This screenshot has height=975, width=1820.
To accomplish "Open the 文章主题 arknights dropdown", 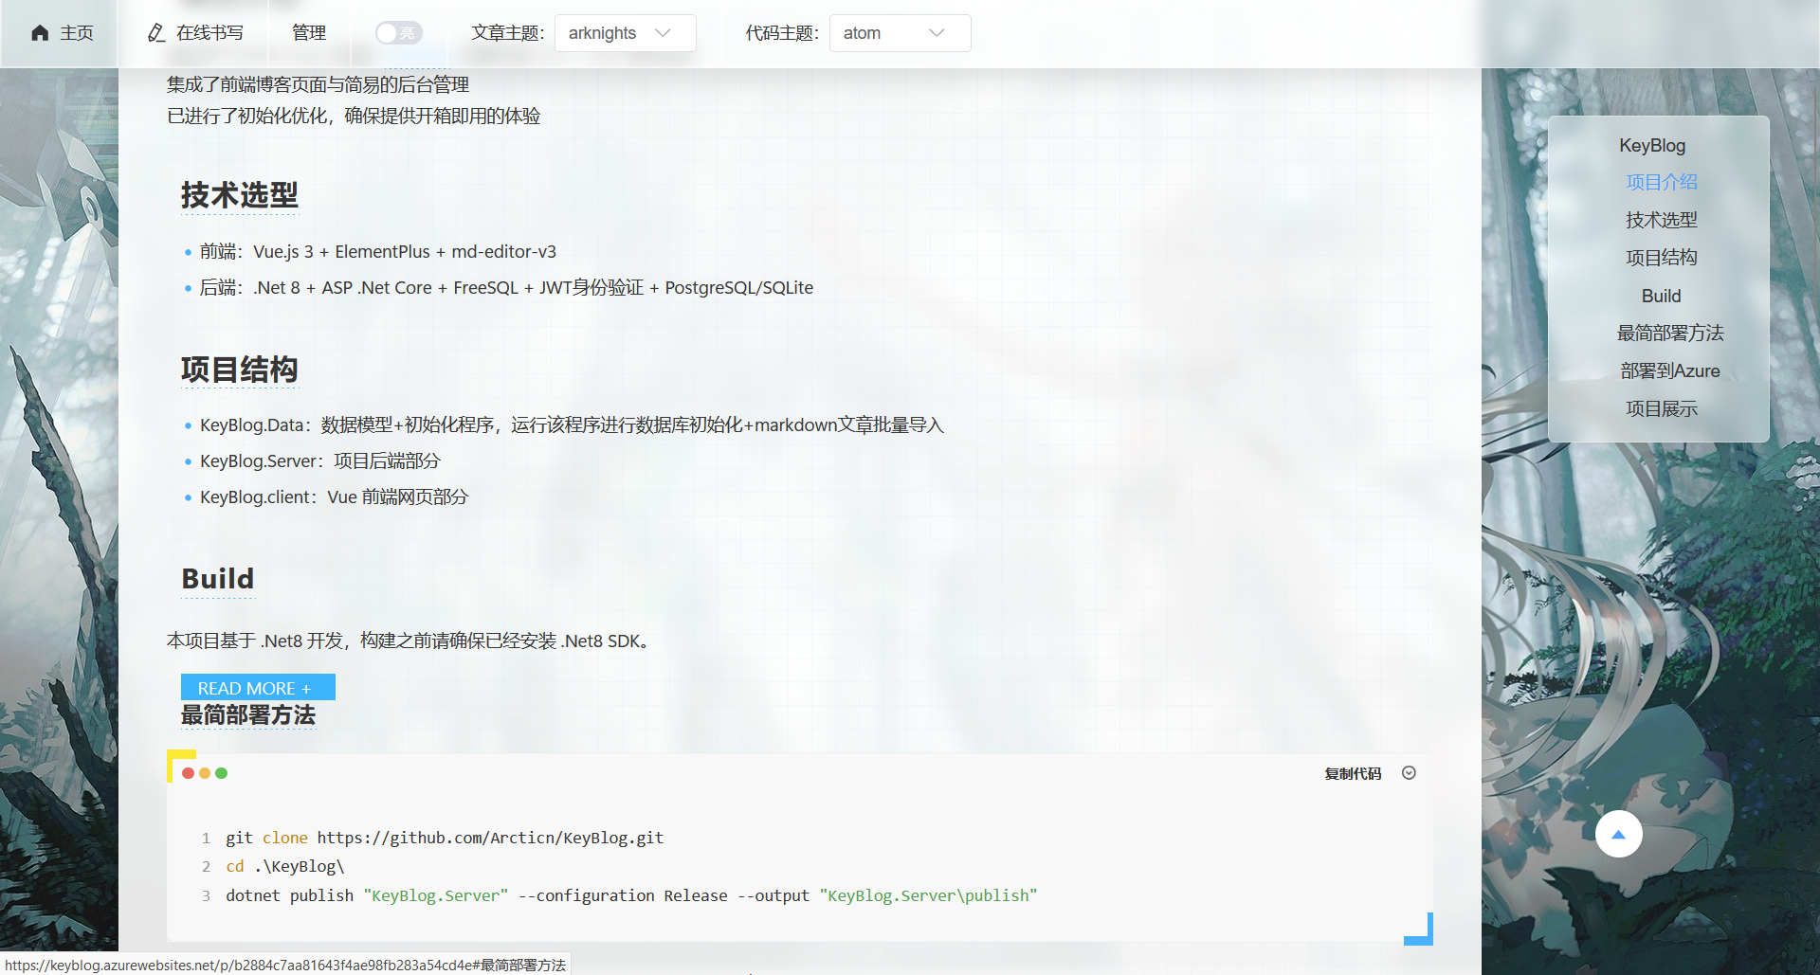I will coord(625,32).
